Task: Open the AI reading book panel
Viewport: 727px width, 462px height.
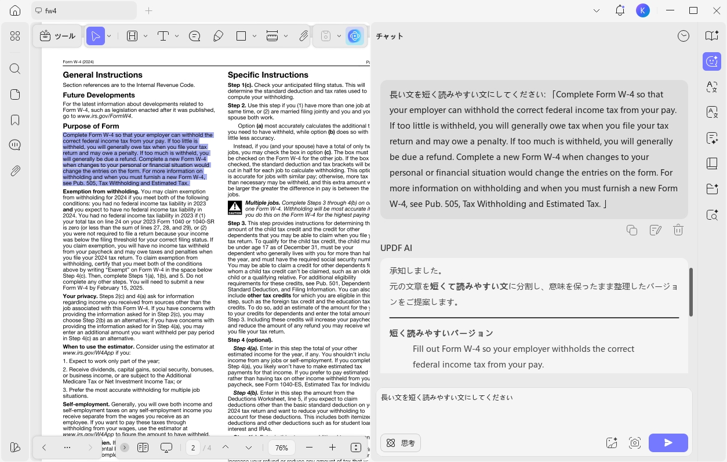Action: (712, 36)
